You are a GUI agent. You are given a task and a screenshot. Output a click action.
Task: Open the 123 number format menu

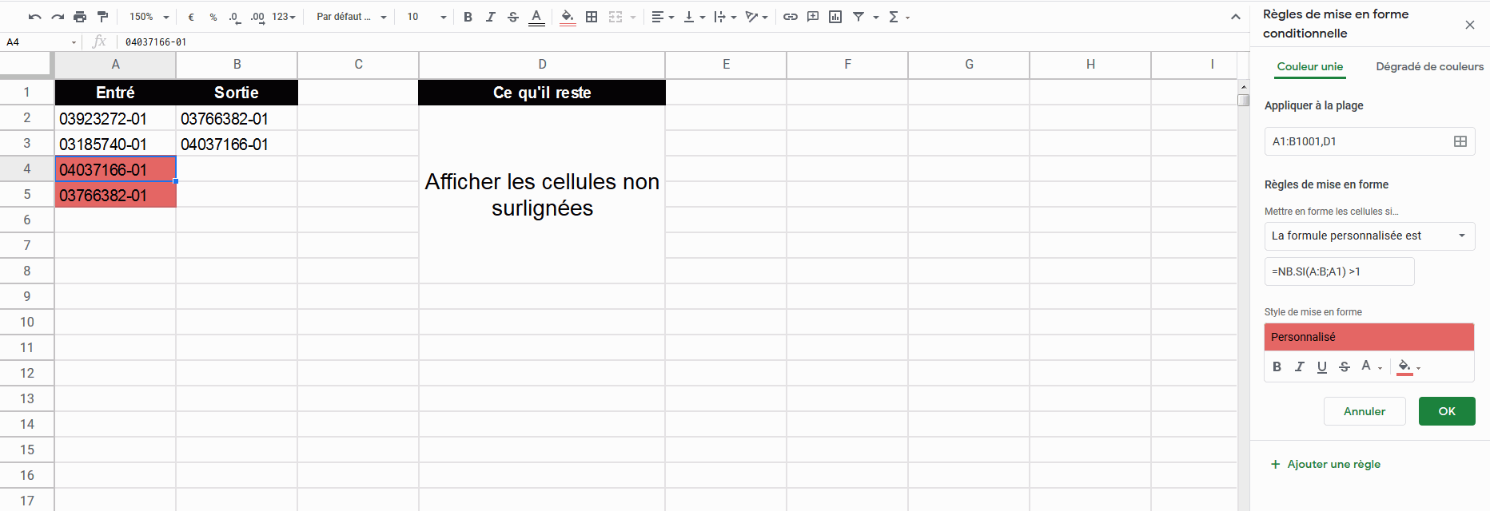[x=284, y=17]
